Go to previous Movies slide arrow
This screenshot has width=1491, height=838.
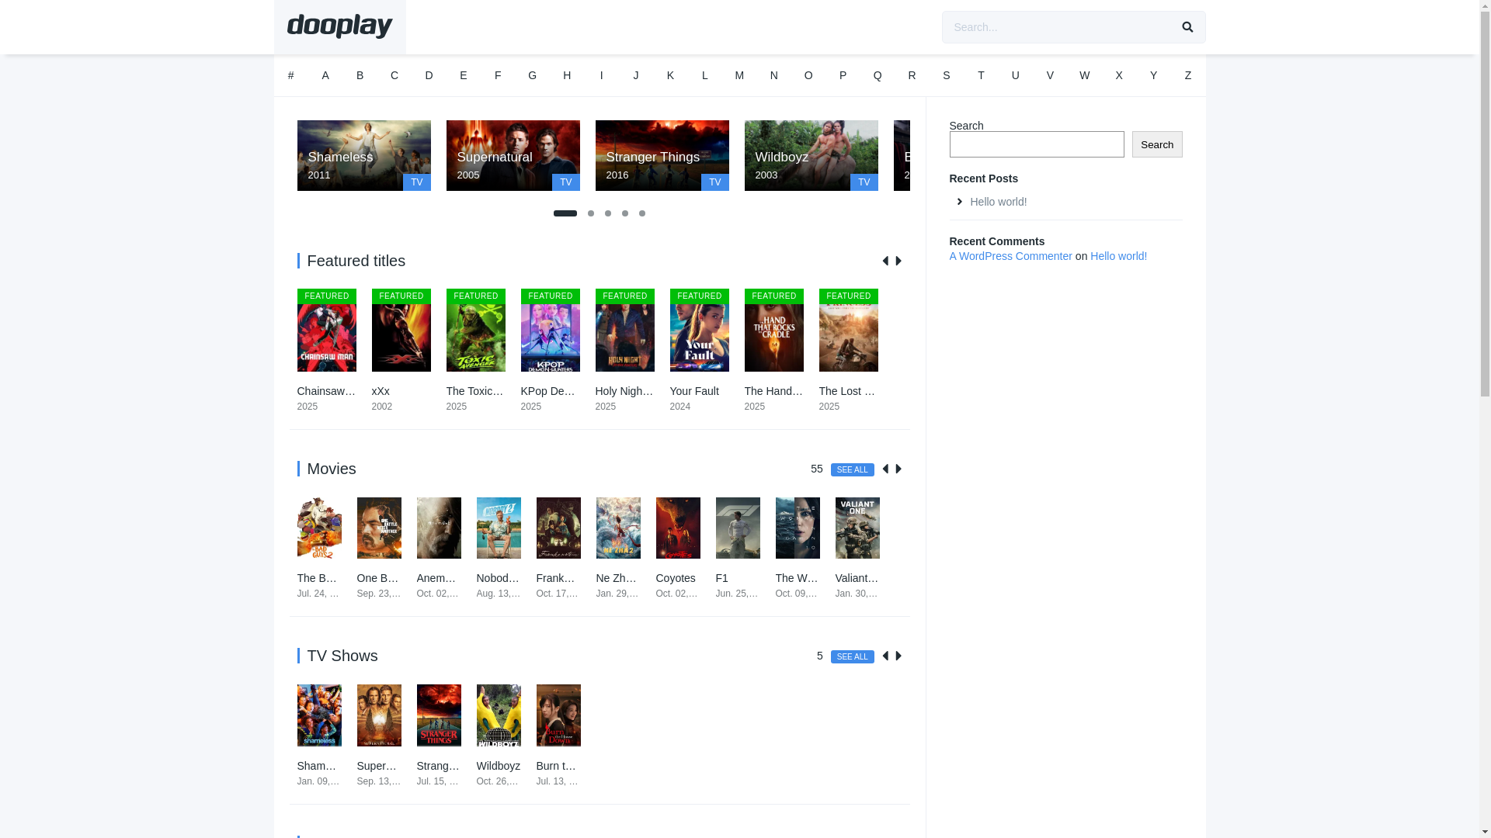885,469
